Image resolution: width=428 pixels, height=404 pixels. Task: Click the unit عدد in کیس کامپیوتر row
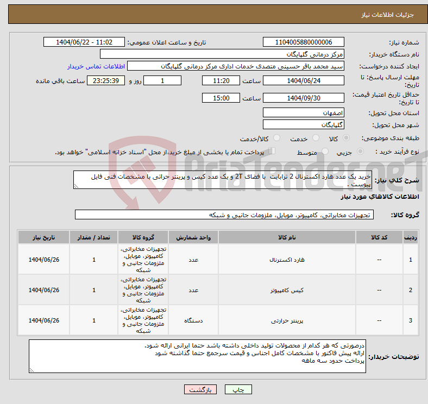193,290
